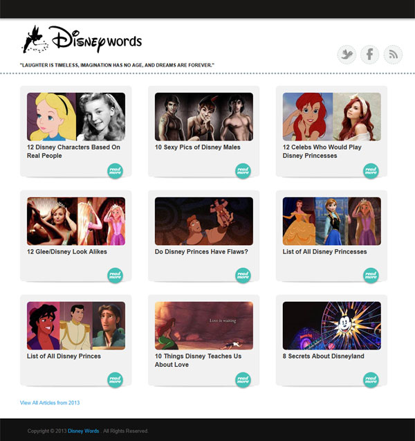Click the Facebook icon in the header
The image size is (415, 441).
(x=370, y=54)
